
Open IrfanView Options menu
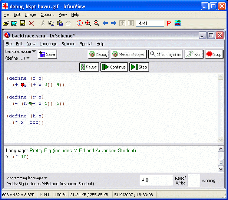pyautogui.click(x=47, y=14)
